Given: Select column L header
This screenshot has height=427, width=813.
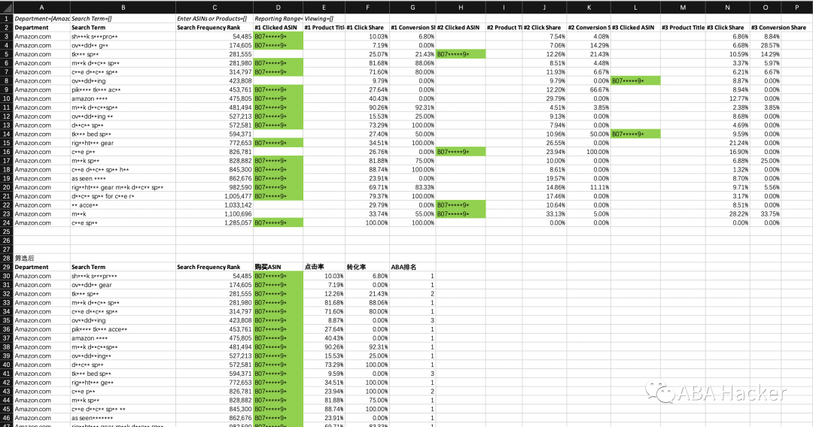Looking at the screenshot, I should coord(635,8).
